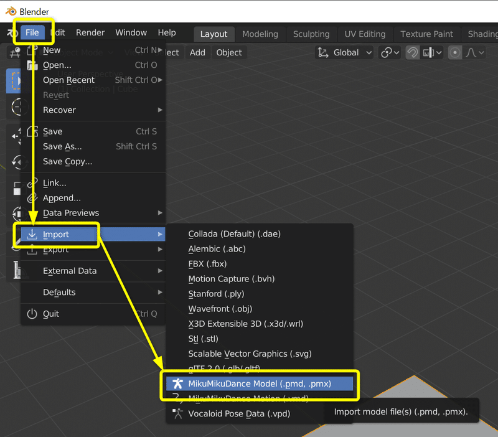Open the File menu
The width and height of the screenshot is (498, 437).
[32, 32]
